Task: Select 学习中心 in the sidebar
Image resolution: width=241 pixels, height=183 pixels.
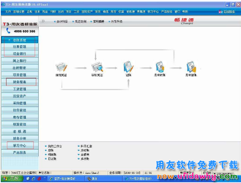Action: coord(19,146)
